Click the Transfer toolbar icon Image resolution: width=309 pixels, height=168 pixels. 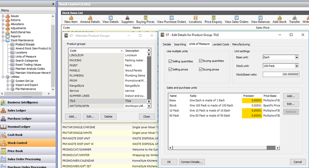click(294, 20)
